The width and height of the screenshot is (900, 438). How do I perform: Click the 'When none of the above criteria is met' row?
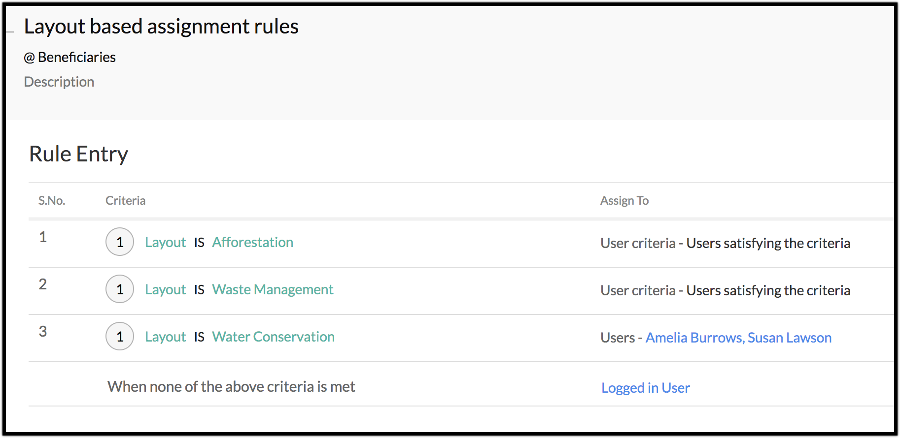[231, 387]
